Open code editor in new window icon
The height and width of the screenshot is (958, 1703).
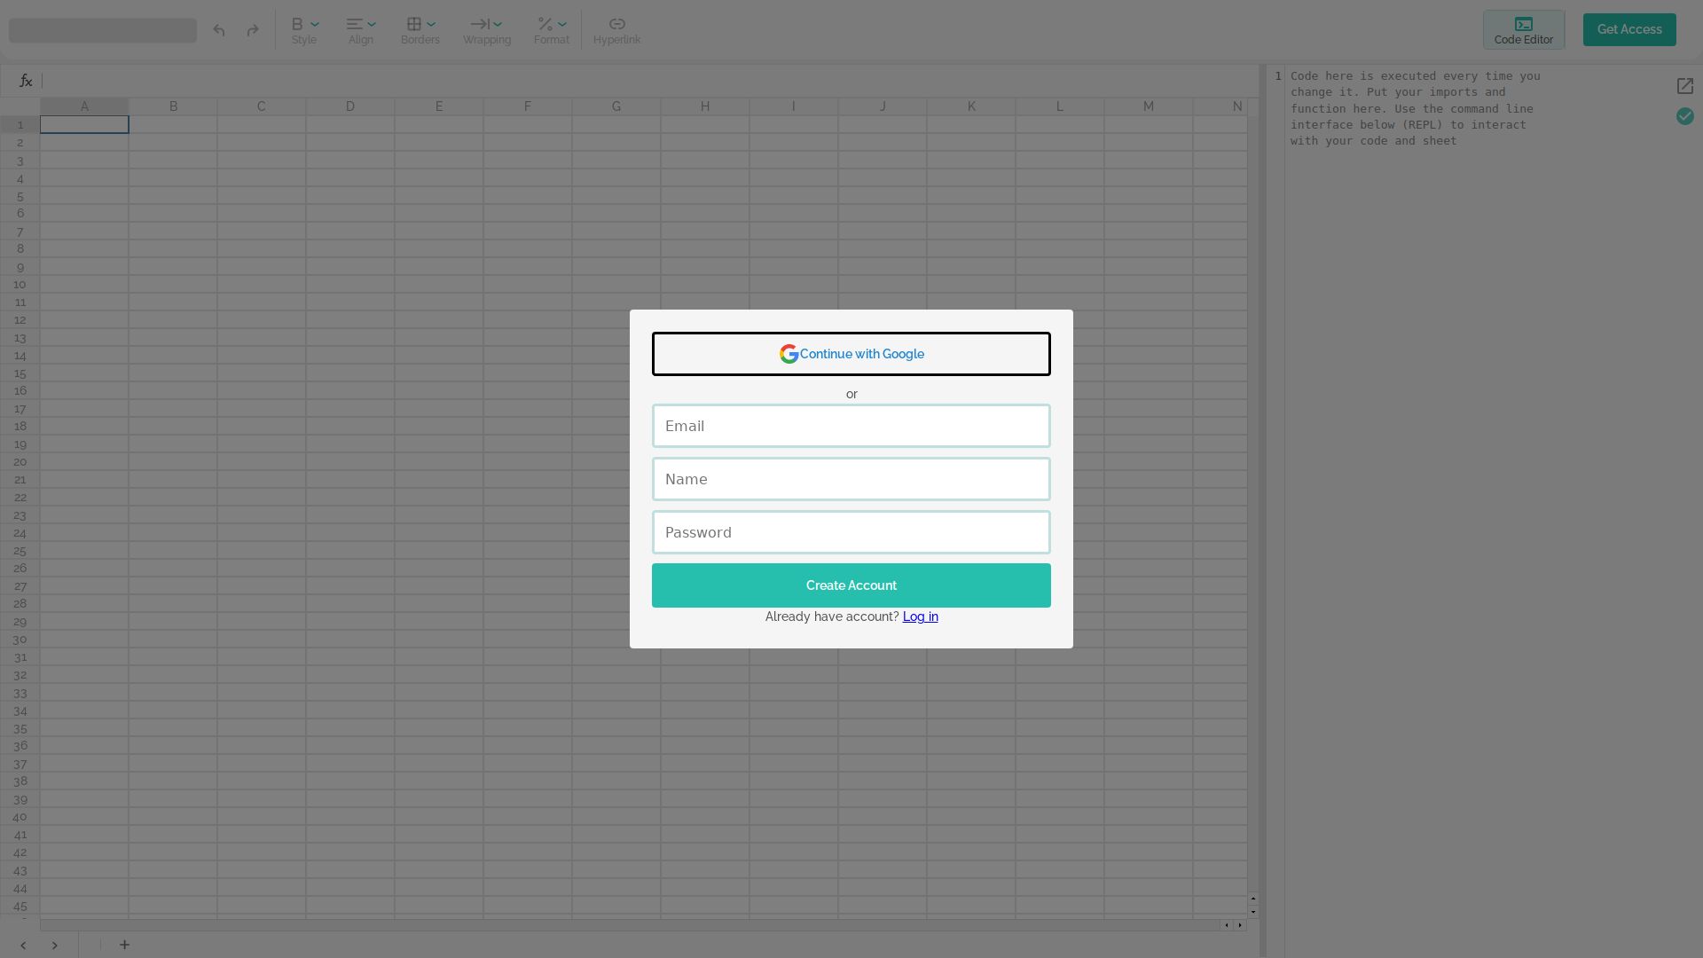1685,86
